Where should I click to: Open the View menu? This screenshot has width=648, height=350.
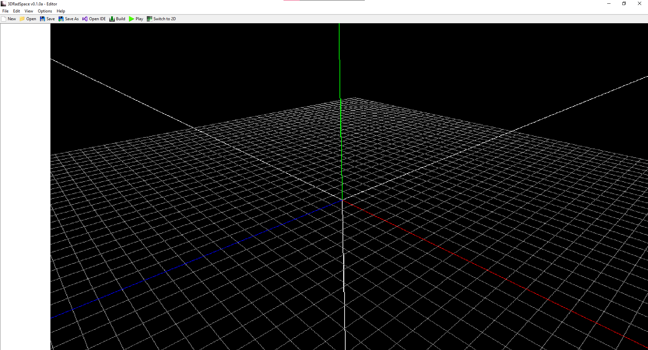[29, 11]
